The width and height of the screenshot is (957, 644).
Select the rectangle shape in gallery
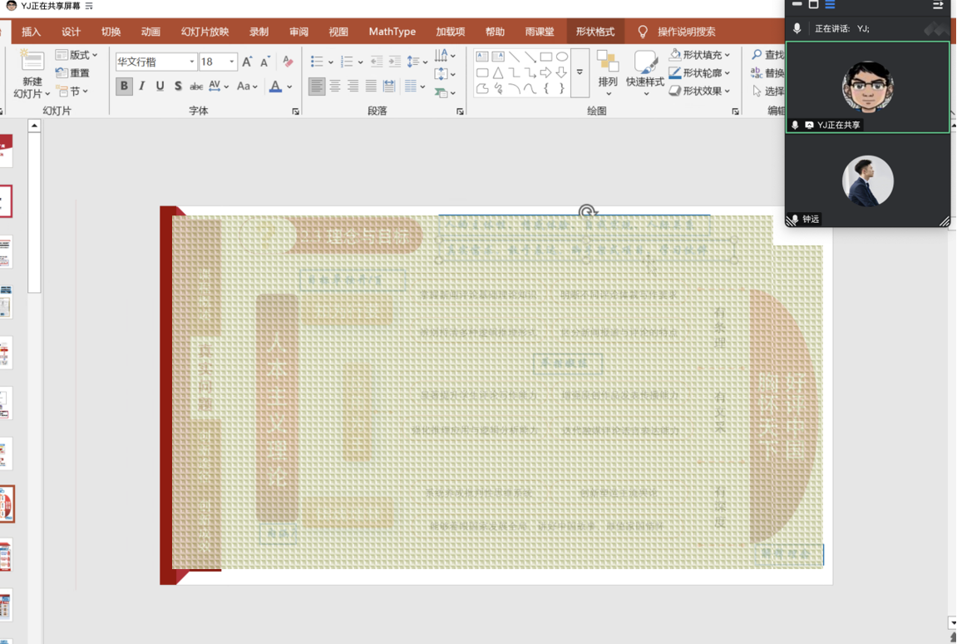point(545,57)
